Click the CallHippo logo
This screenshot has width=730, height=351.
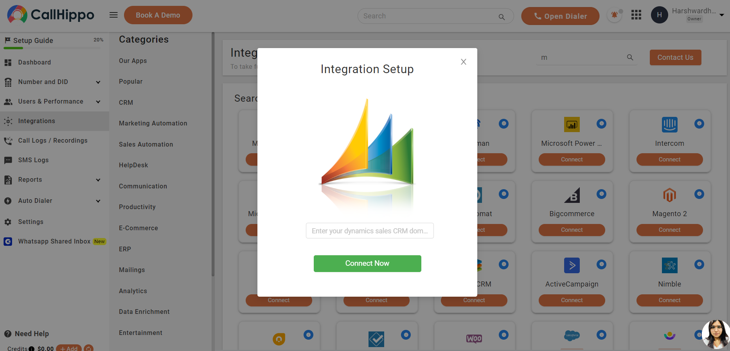coord(51,14)
